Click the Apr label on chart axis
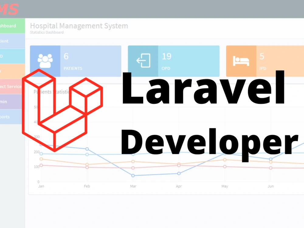The width and height of the screenshot is (304, 228). pyautogui.click(x=179, y=186)
